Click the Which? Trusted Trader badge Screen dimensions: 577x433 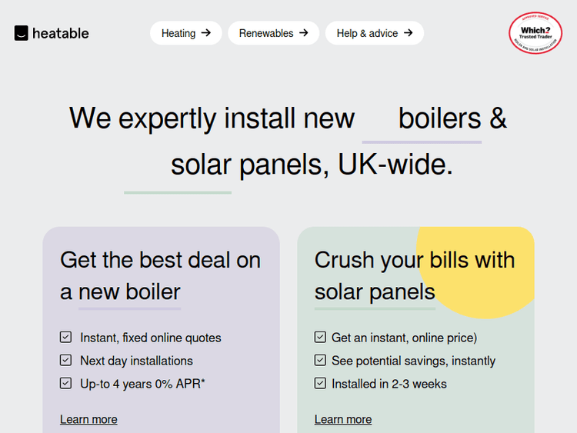coord(535,33)
